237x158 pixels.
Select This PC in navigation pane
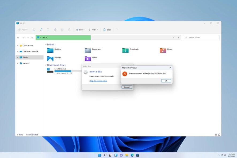(x=25, y=57)
